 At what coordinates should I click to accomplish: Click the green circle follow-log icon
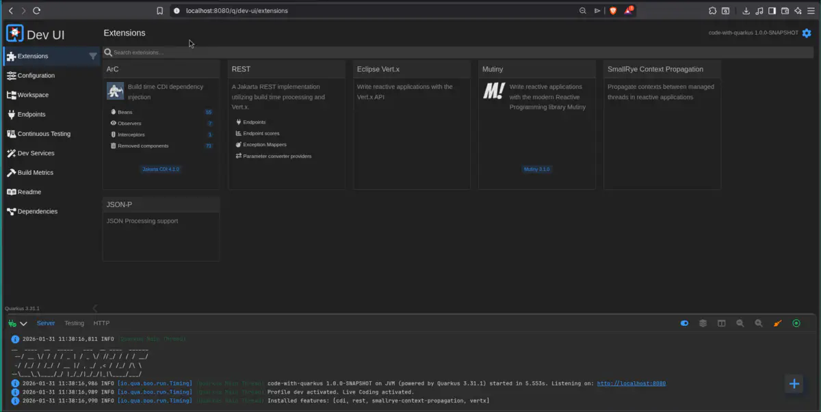pos(796,323)
